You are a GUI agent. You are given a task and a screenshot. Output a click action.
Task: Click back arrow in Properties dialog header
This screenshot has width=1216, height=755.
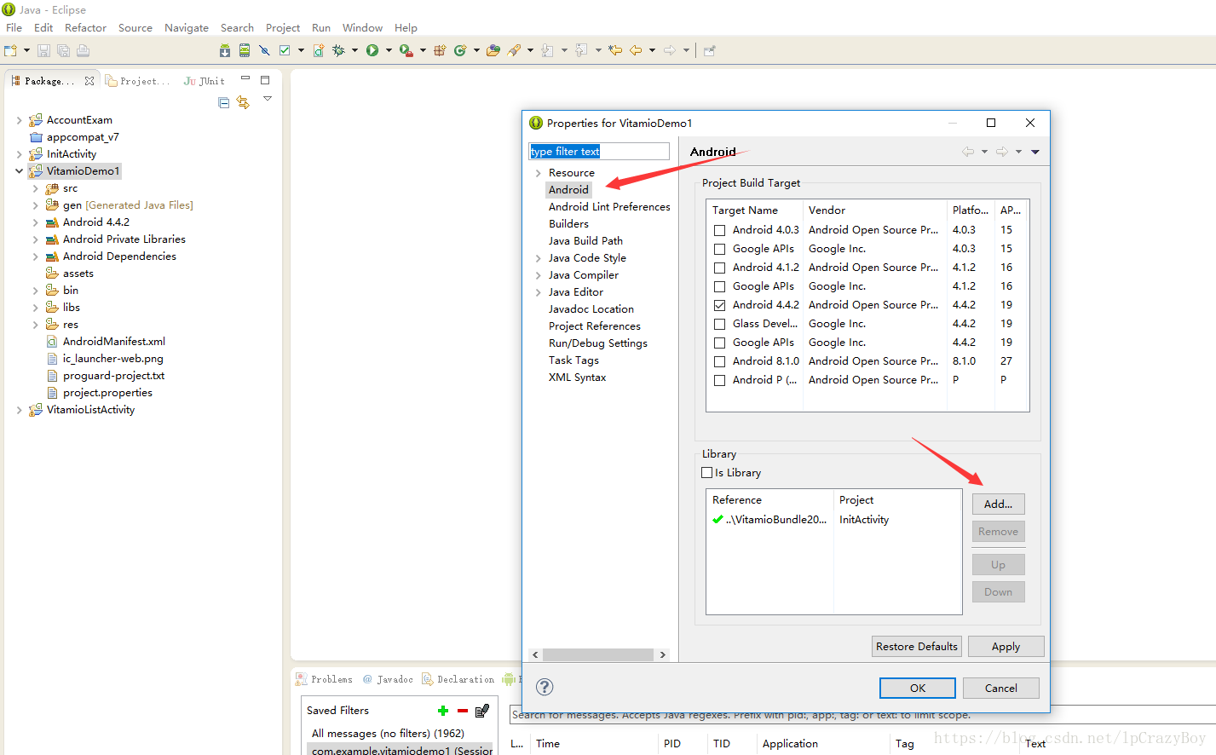click(x=968, y=152)
